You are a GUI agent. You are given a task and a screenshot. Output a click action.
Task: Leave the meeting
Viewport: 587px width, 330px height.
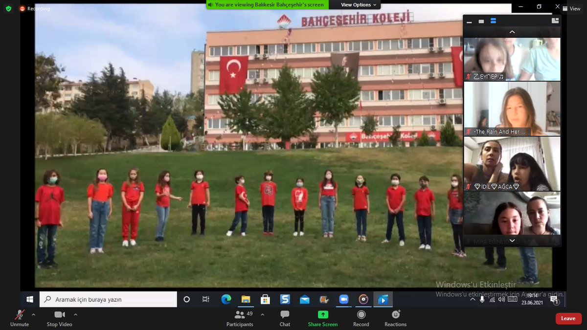pyautogui.click(x=568, y=318)
